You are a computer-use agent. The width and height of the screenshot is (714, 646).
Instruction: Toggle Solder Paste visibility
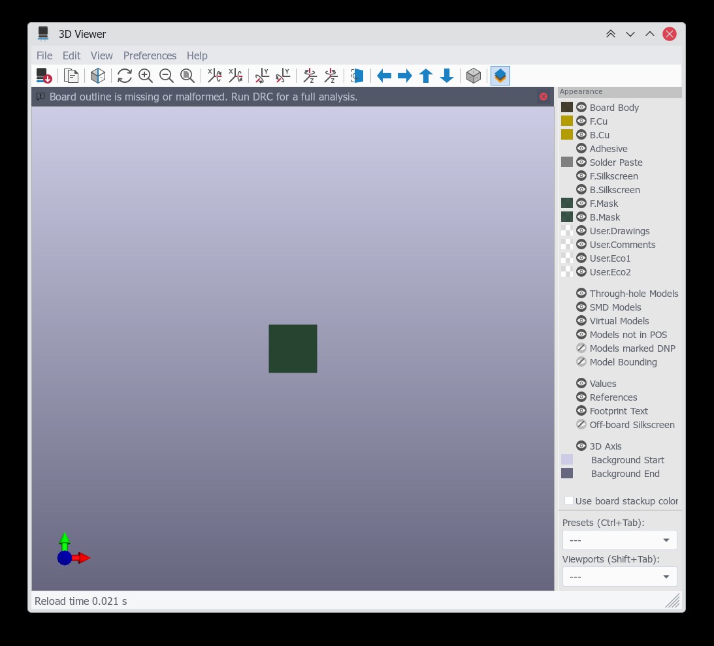[x=581, y=162]
